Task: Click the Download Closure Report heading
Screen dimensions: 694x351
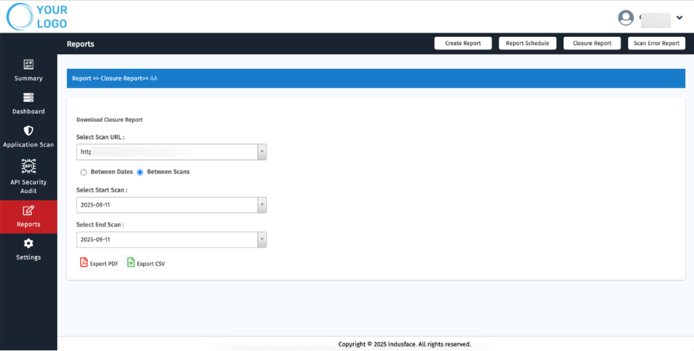Action: (109, 120)
